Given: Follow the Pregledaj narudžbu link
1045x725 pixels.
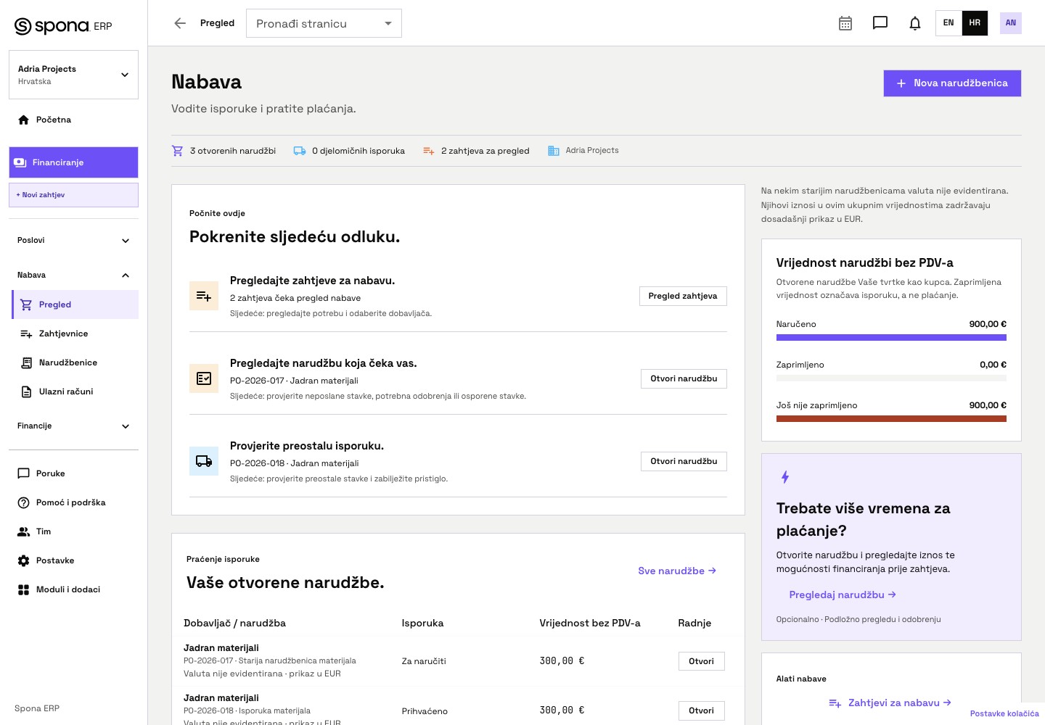Looking at the screenshot, I should (843, 594).
